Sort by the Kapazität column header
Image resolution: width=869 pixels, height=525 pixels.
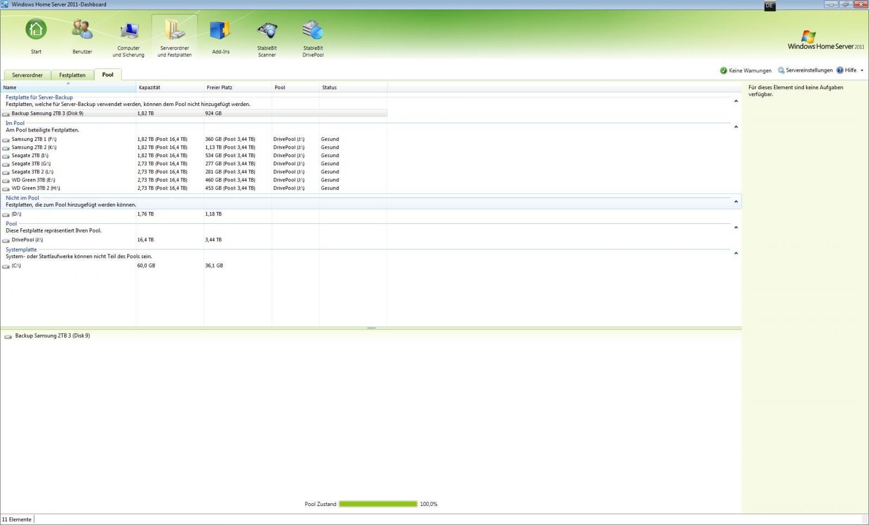(170, 87)
